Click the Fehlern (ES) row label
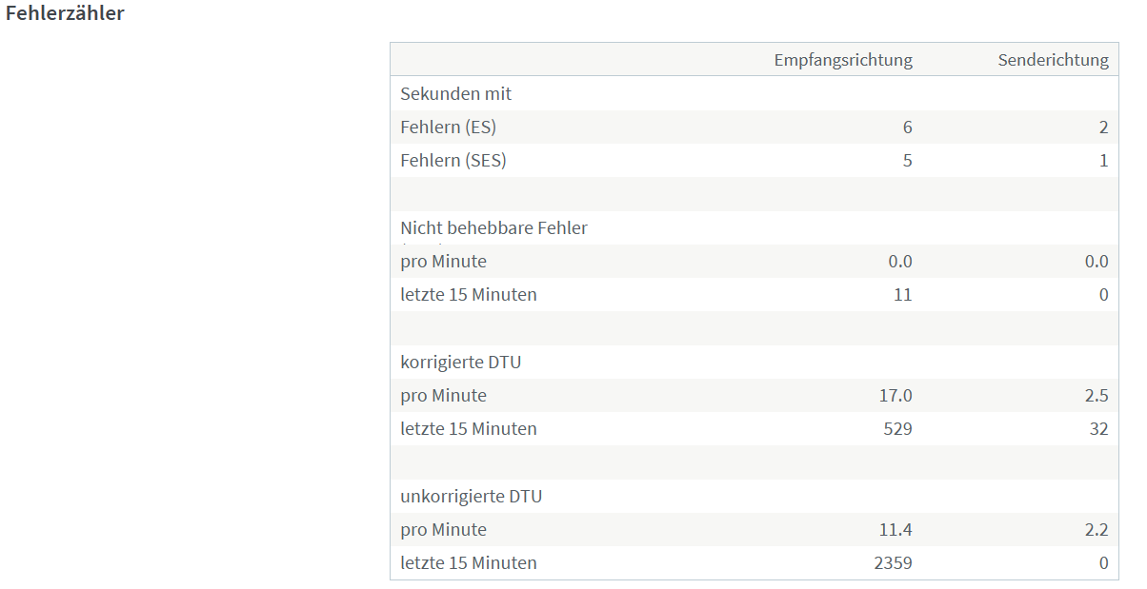Viewport: 1147px width, 589px height. point(448,128)
